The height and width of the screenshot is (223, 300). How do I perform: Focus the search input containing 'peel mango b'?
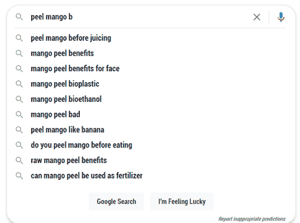coord(140,17)
